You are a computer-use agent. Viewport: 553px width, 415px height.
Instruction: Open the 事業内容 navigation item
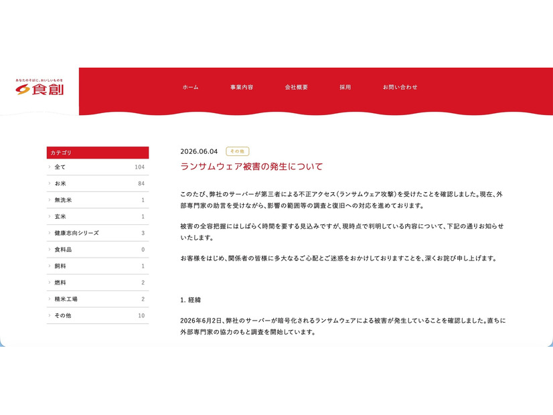[242, 87]
